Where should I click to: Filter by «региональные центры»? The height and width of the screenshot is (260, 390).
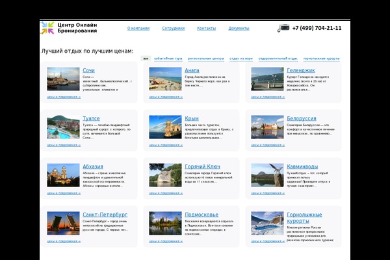click(x=205, y=58)
